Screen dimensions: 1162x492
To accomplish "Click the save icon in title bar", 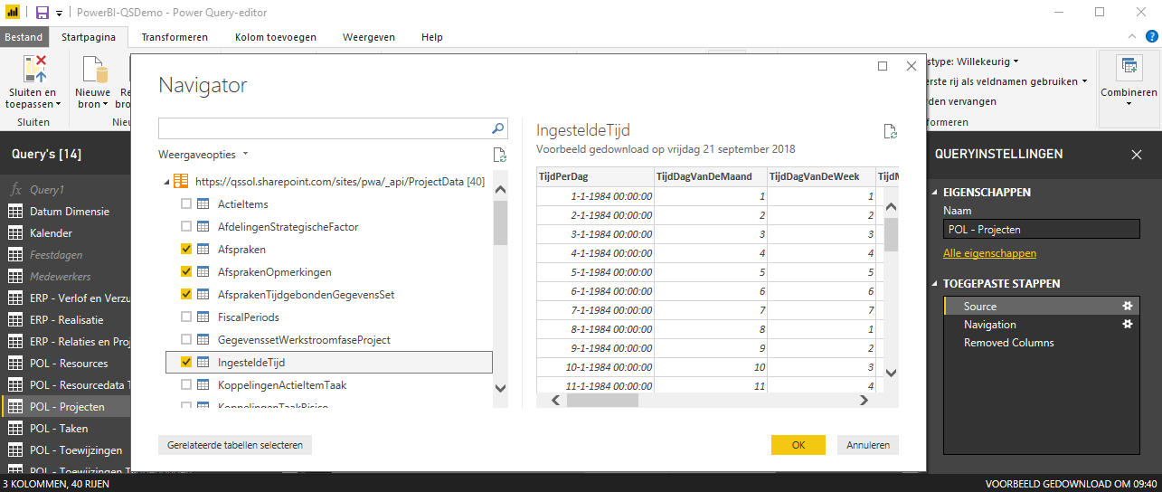I will [x=42, y=13].
